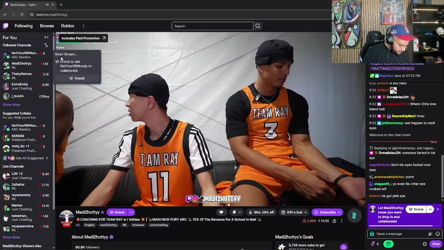Open the stream's three-dot options menu

coord(342,221)
